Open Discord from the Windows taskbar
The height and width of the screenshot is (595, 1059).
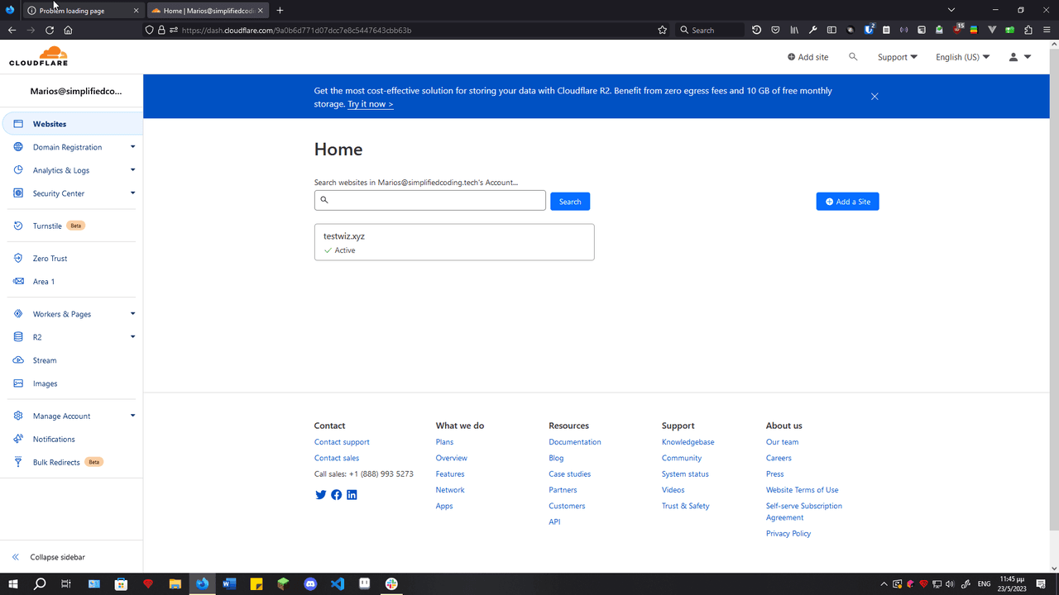coord(310,583)
